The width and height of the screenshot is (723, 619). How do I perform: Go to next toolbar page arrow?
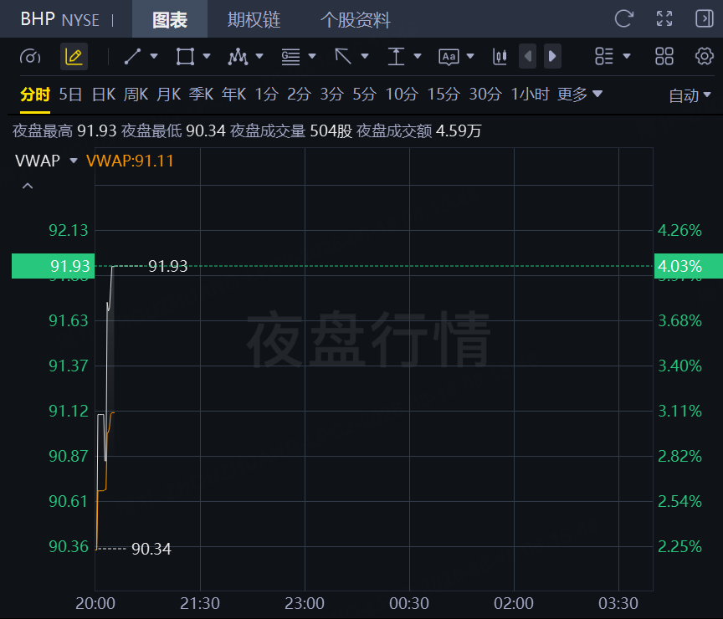(552, 56)
